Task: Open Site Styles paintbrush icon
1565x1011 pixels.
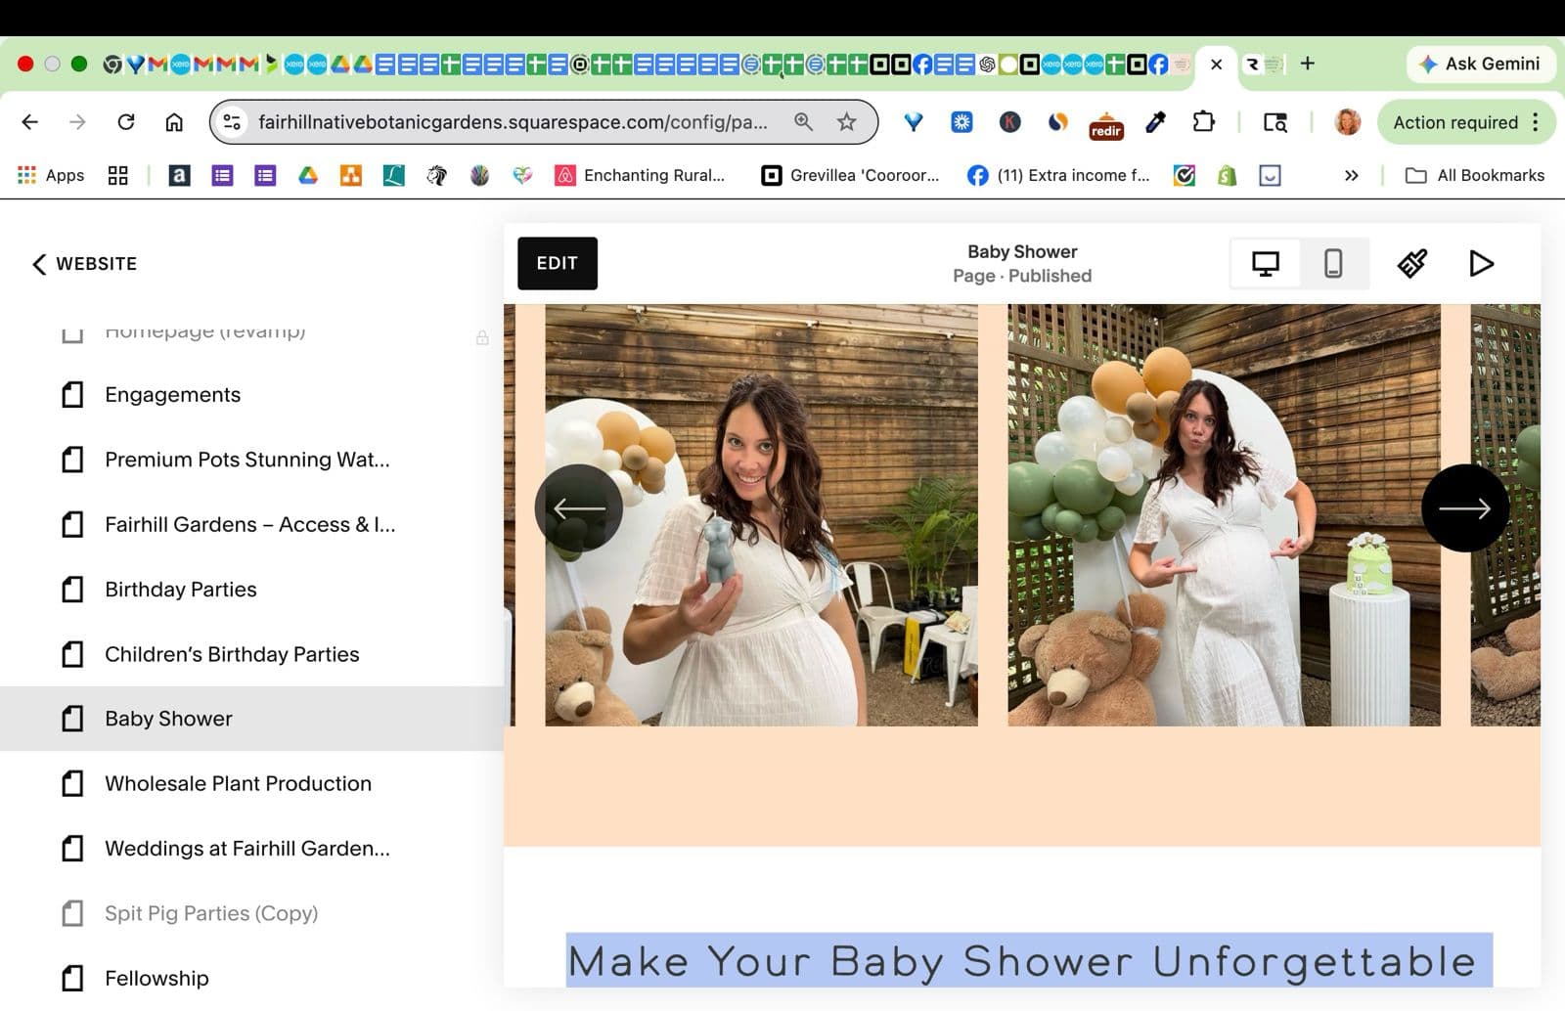Action: (1412, 263)
